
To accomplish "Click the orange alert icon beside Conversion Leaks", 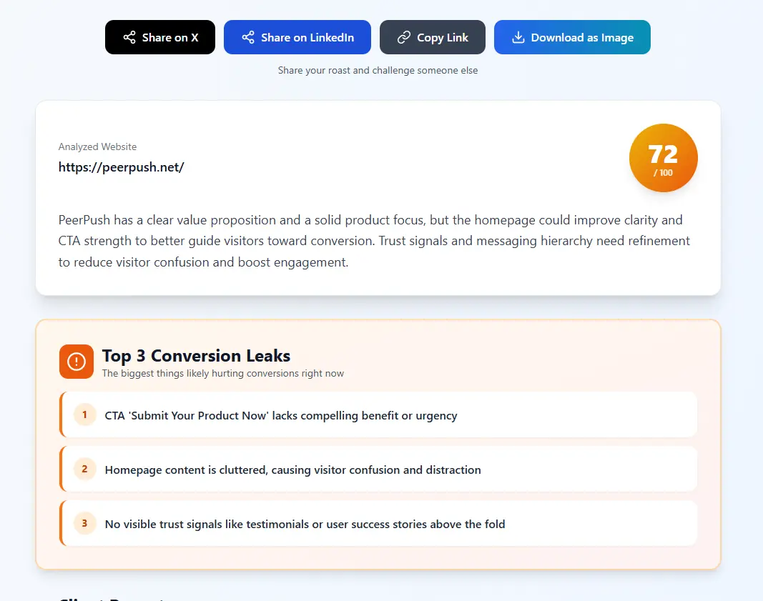I will point(77,362).
